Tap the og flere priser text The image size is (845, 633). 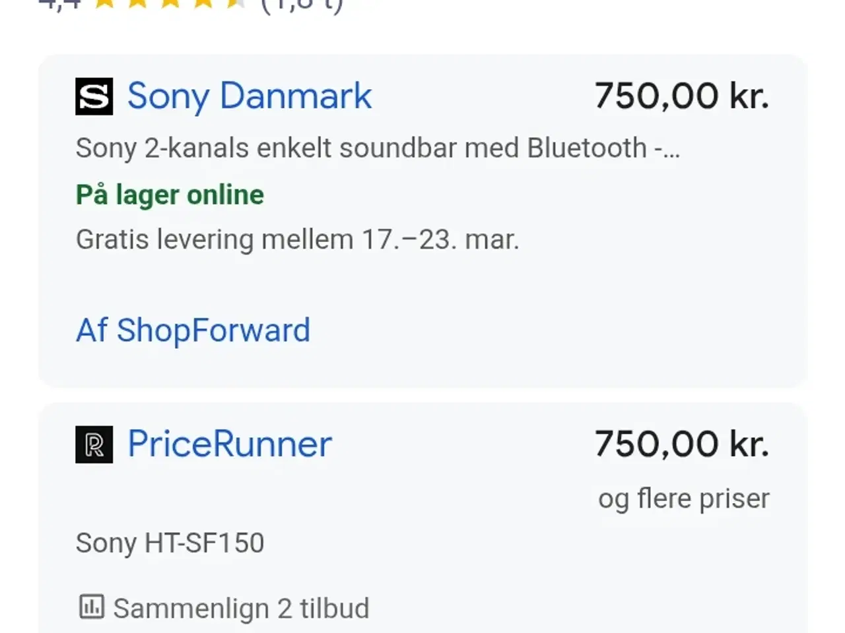click(x=683, y=498)
